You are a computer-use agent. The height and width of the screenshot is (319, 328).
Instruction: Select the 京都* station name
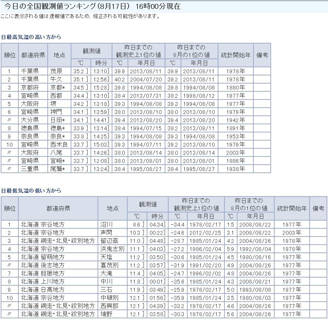point(58,87)
